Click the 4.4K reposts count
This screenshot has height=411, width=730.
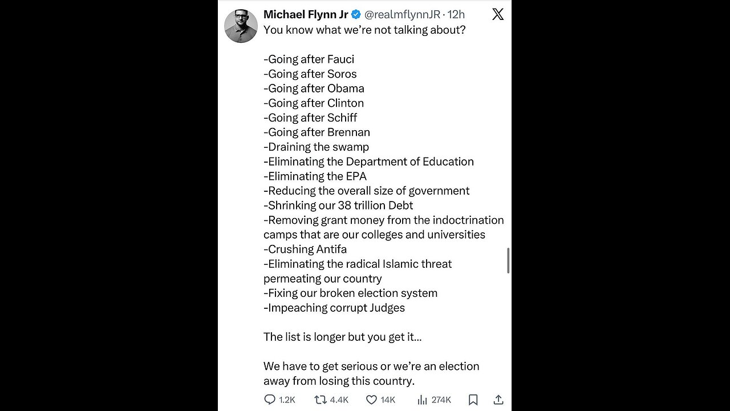(339, 400)
